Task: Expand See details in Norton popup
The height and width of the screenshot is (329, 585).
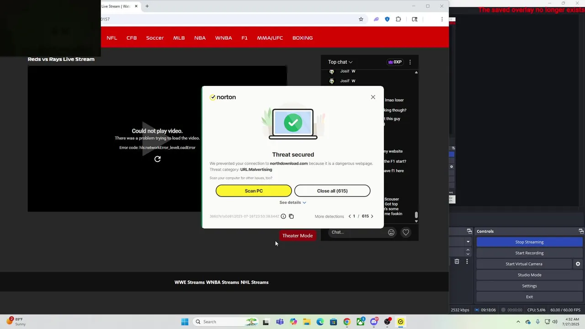Action: (x=292, y=202)
